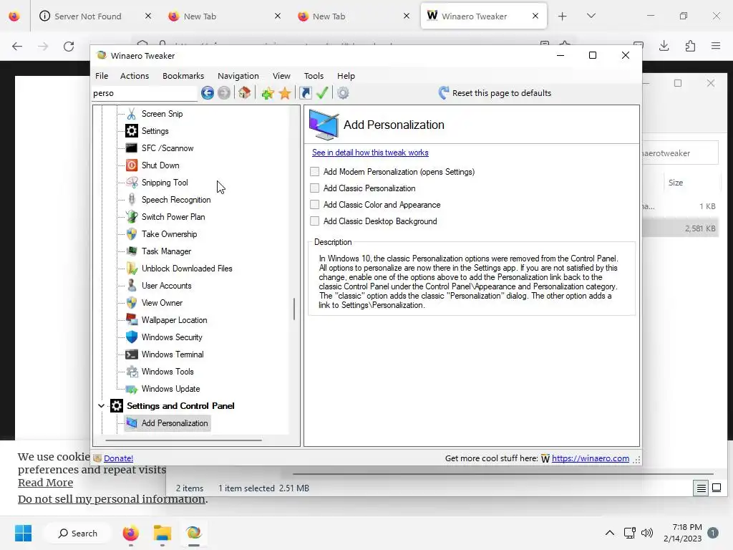Reload the page in Firefox

click(x=69, y=46)
